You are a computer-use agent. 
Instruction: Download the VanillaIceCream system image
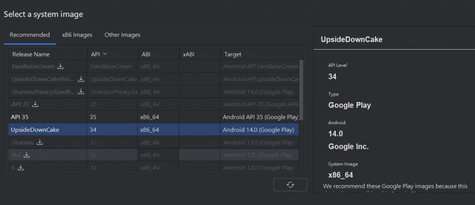coord(60,66)
